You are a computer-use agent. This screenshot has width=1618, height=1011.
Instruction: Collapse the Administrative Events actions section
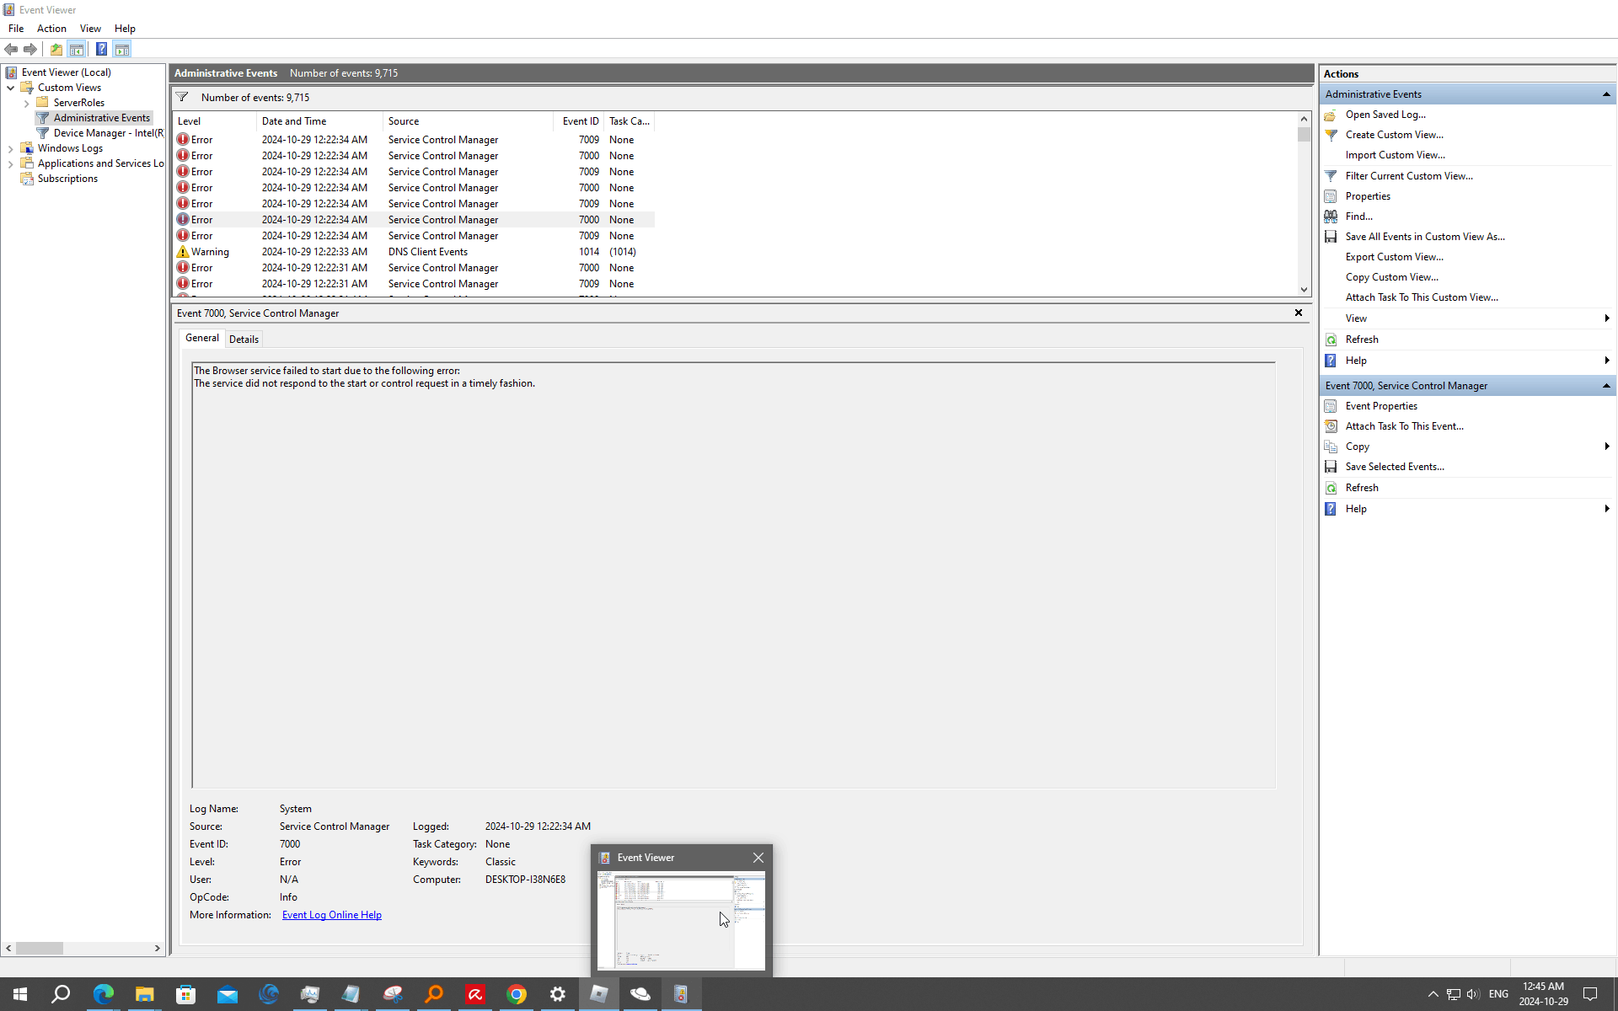click(x=1607, y=94)
